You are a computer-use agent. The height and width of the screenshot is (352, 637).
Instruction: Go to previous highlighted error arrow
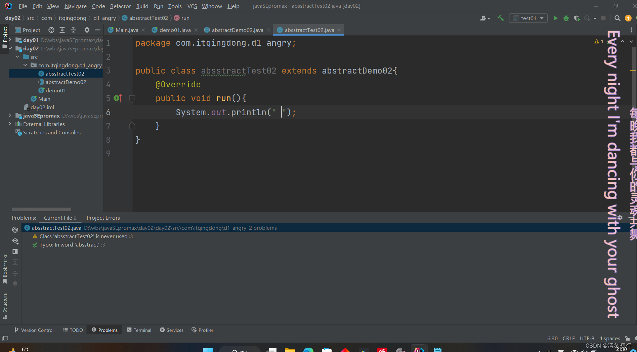click(623, 41)
